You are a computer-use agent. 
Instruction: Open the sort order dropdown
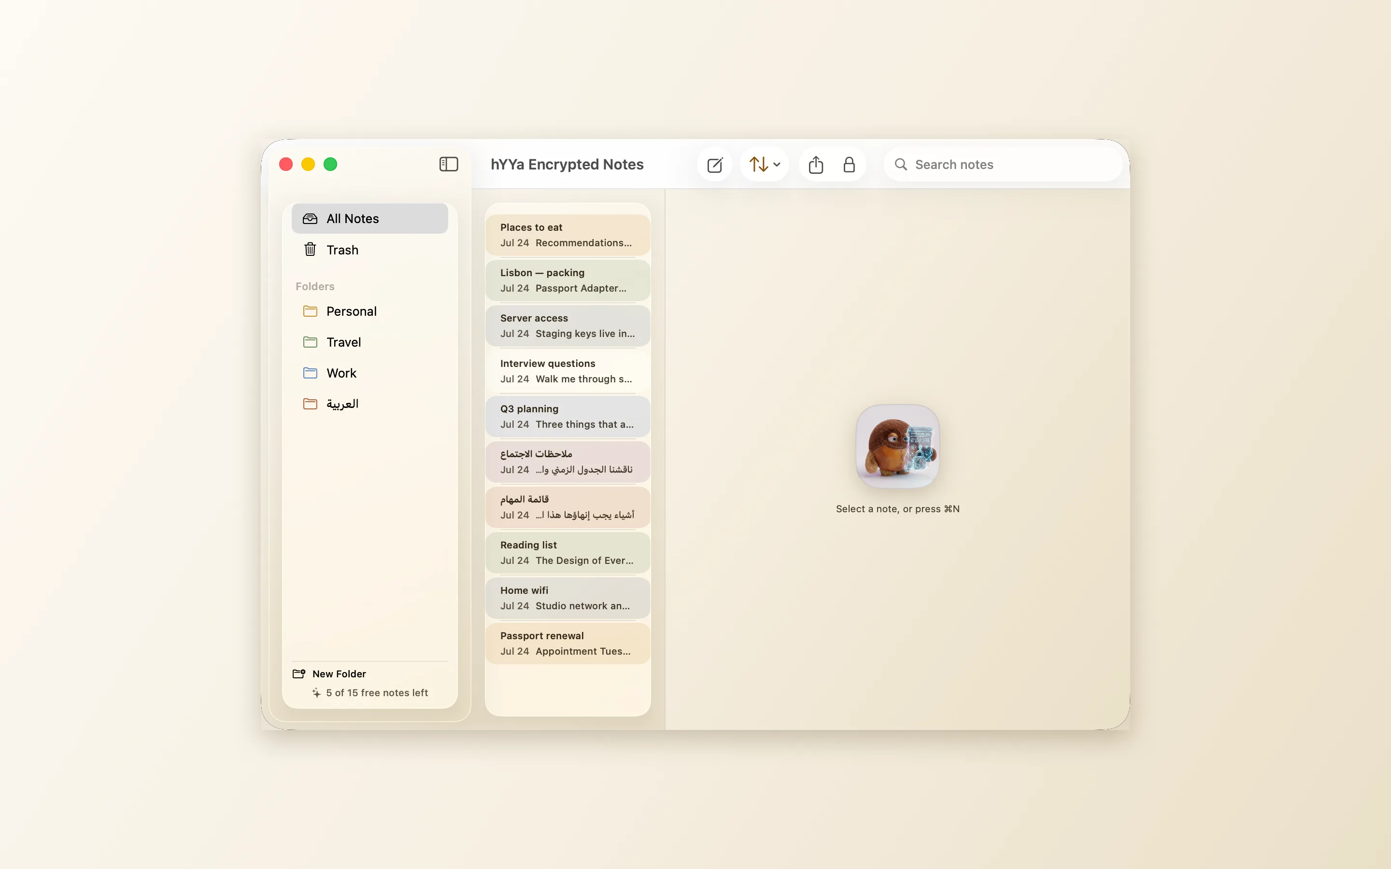point(764,164)
